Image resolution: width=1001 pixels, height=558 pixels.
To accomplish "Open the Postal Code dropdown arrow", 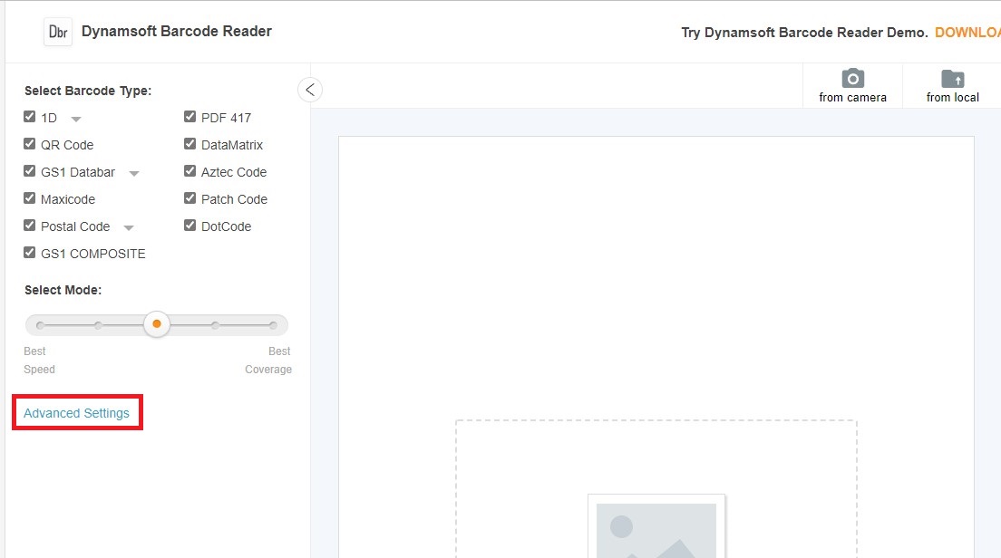I will click(129, 227).
